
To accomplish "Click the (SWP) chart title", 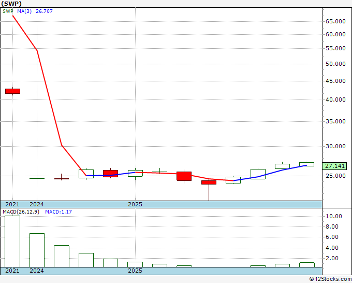I will pos(11,4).
